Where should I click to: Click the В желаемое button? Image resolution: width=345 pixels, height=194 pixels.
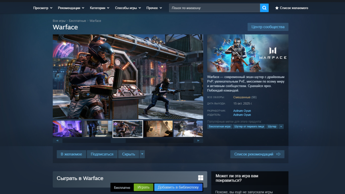[71, 154]
